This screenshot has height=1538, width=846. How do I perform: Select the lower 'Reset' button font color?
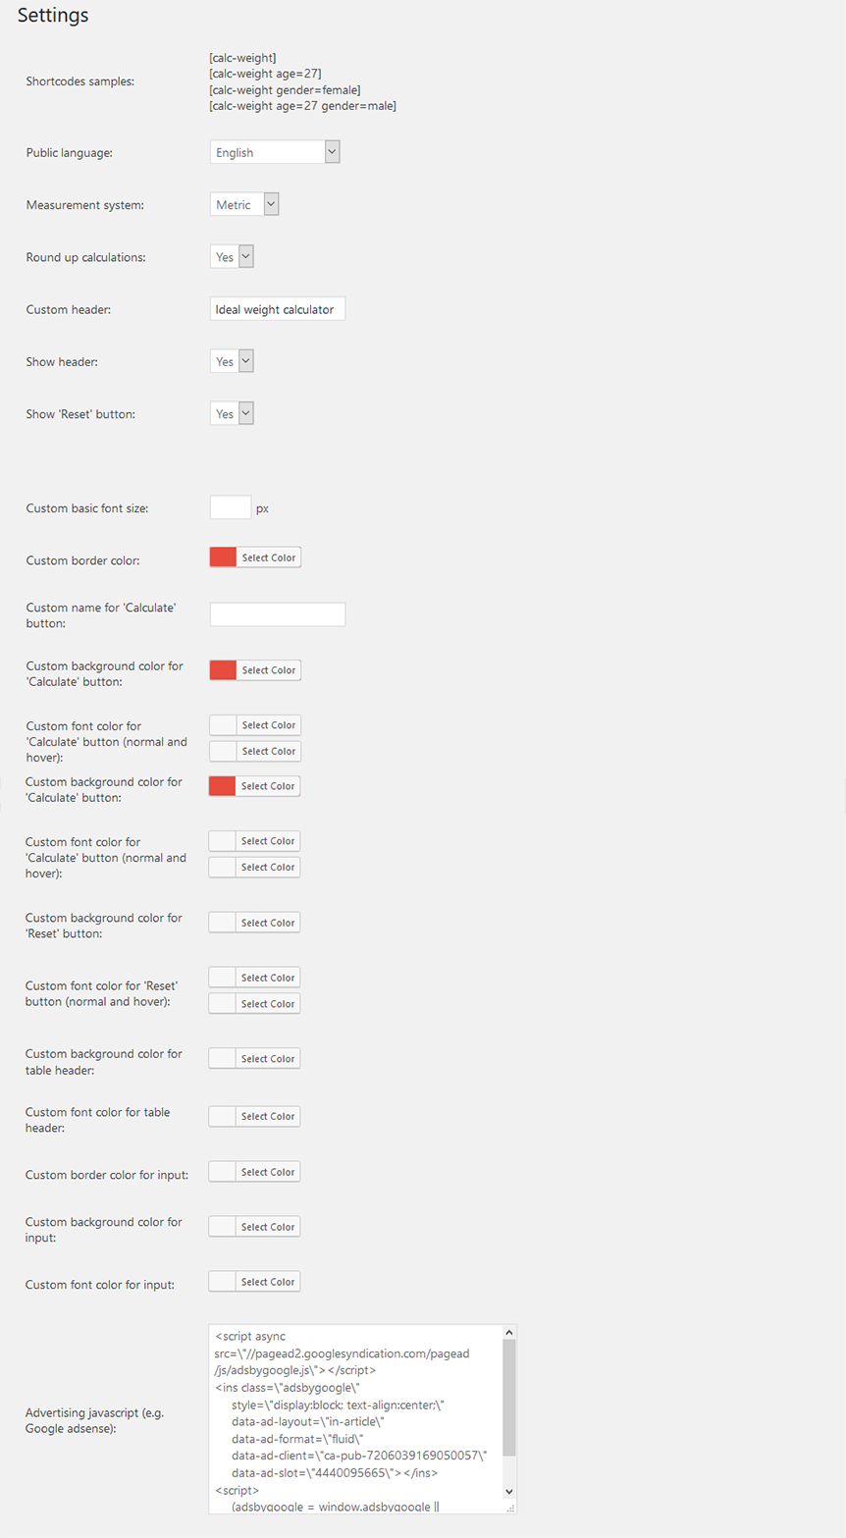(267, 1004)
